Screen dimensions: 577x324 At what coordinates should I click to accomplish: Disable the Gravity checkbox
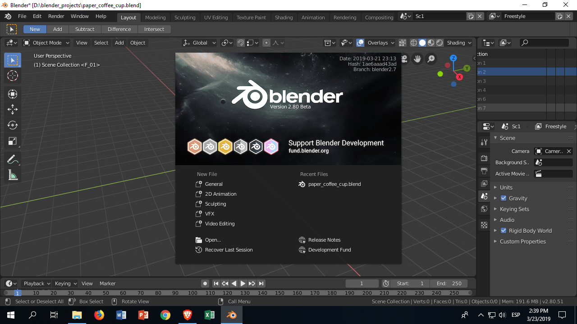pyautogui.click(x=504, y=198)
